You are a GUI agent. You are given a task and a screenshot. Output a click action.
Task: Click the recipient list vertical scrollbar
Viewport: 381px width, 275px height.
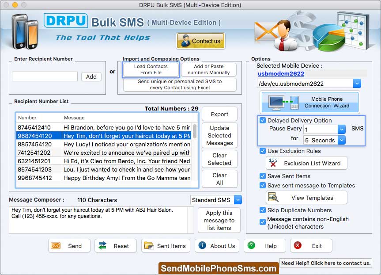click(x=195, y=131)
